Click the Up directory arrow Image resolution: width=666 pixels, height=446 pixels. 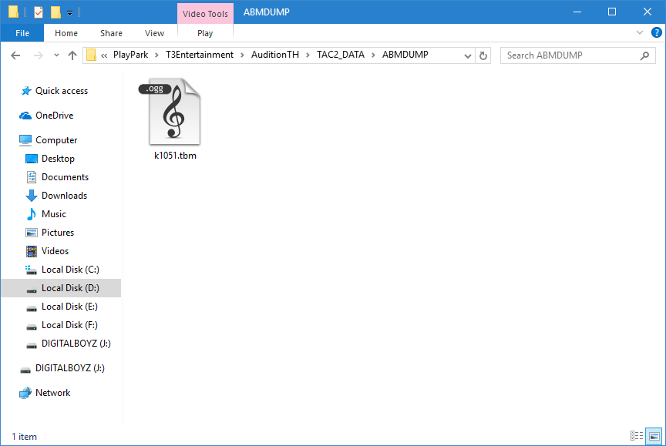[72, 55]
